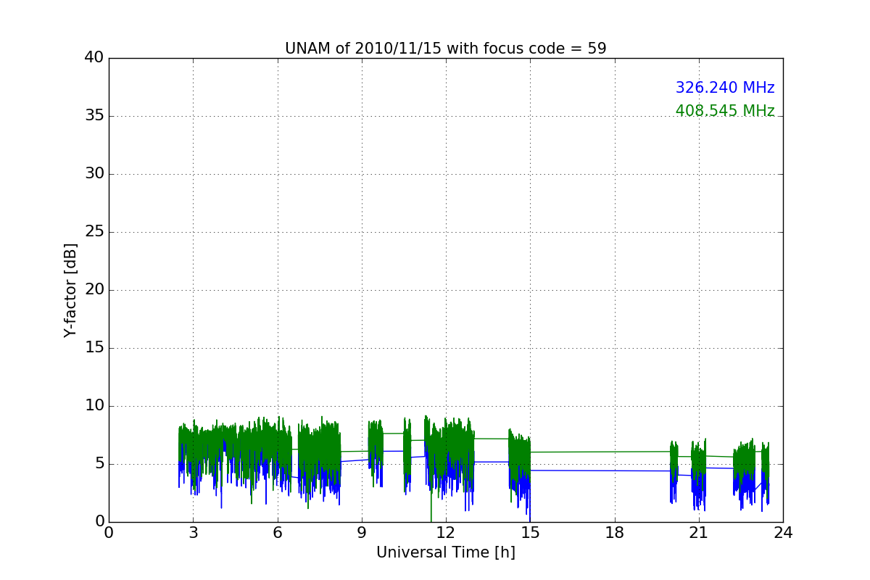The width and height of the screenshot is (870, 580).
Task: Select the green '408.545 MHz' legend label
Action: (725, 111)
